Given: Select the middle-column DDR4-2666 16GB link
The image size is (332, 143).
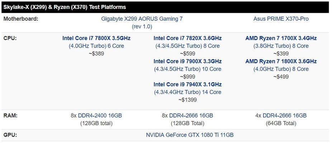Looking at the screenshot, I should coord(191,115).
